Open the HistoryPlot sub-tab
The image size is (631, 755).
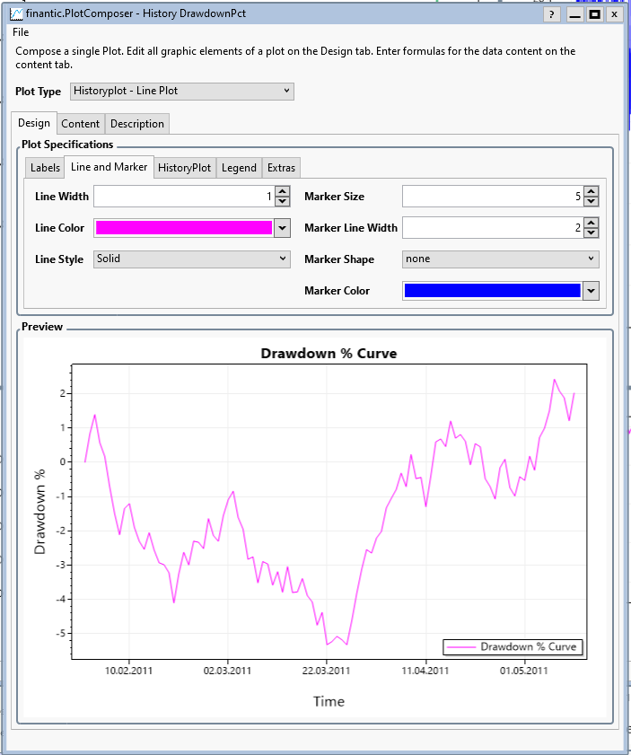184,168
